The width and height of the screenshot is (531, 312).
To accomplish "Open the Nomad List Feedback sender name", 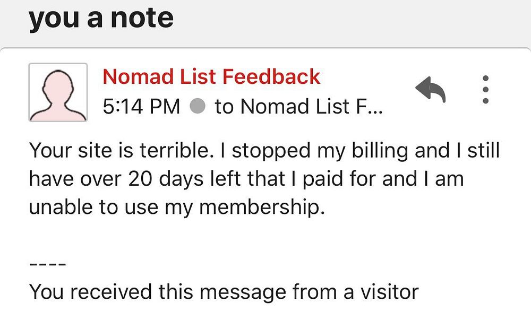I will point(211,76).
